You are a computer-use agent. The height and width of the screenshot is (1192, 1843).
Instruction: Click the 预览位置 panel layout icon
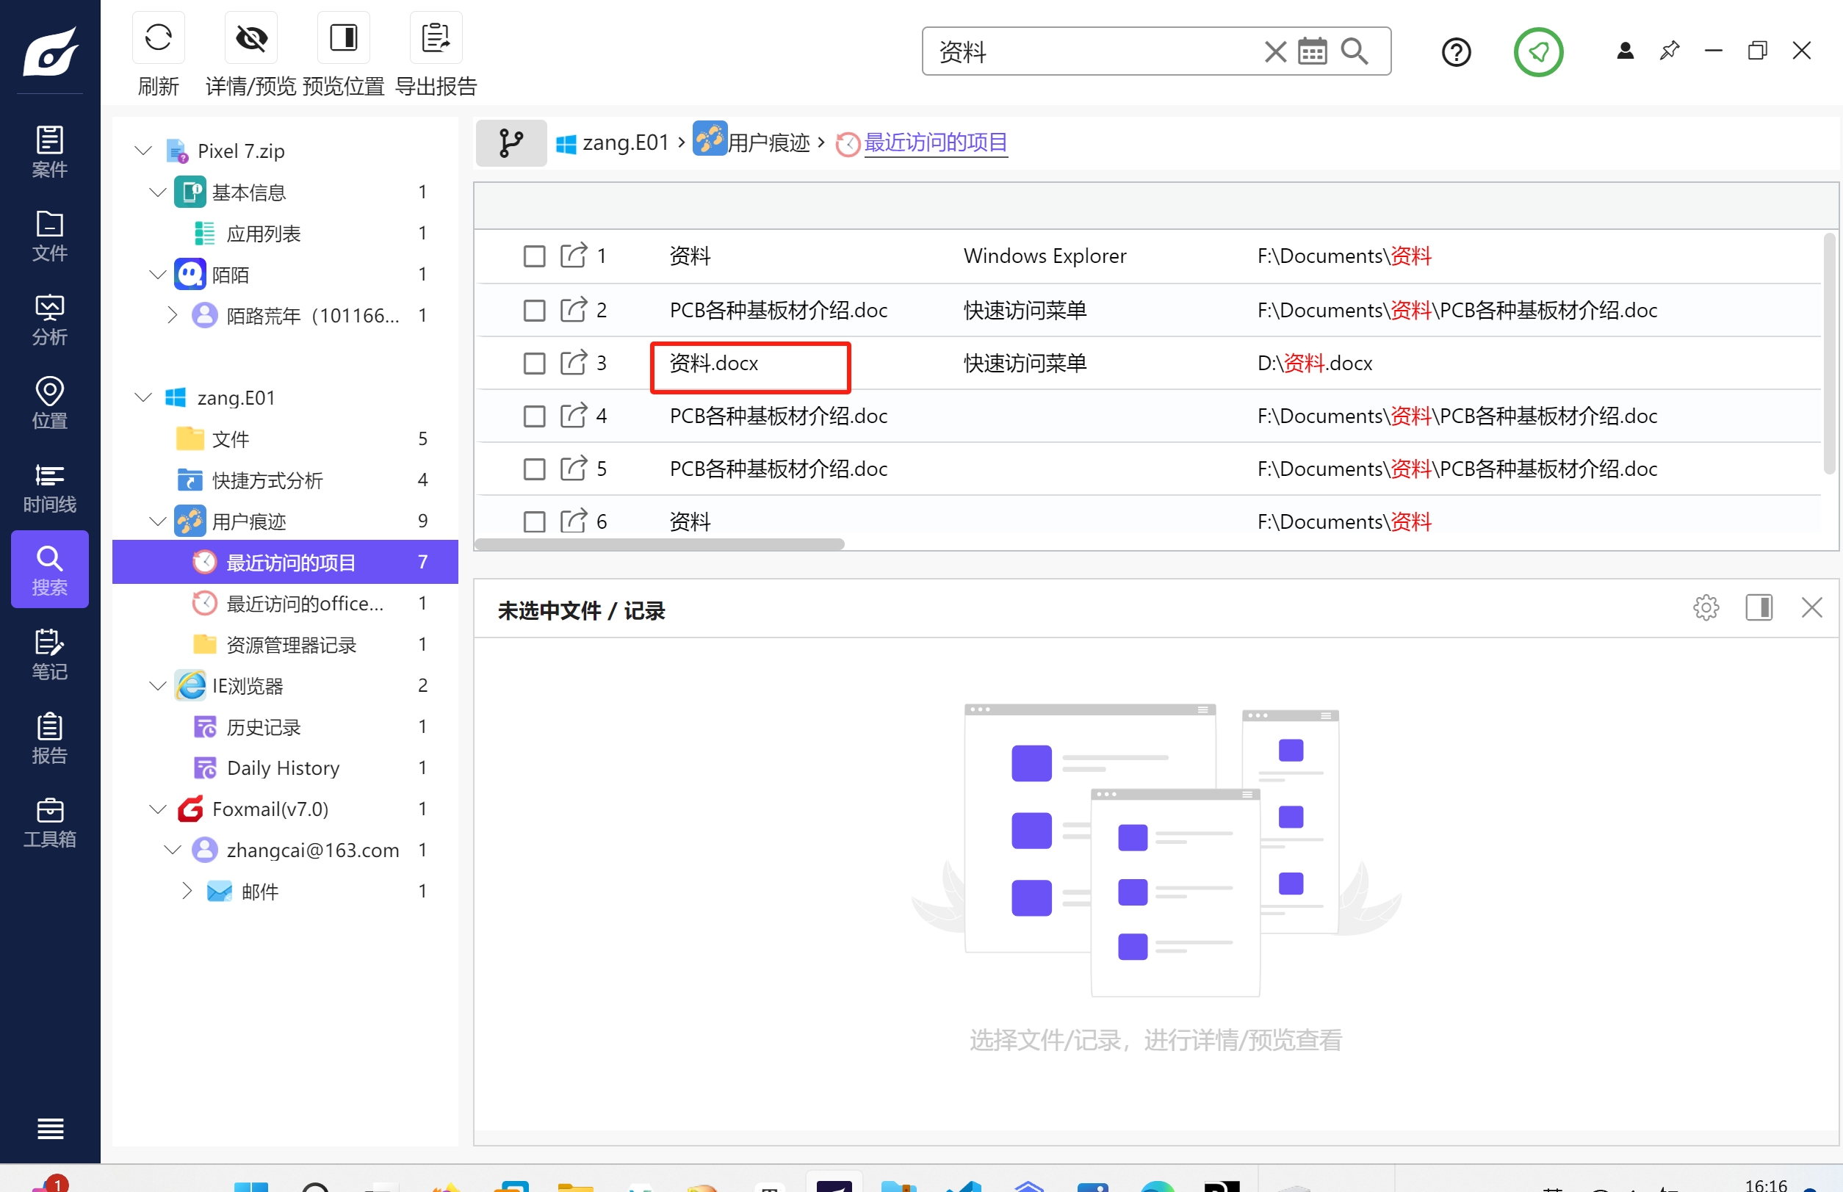tap(343, 37)
